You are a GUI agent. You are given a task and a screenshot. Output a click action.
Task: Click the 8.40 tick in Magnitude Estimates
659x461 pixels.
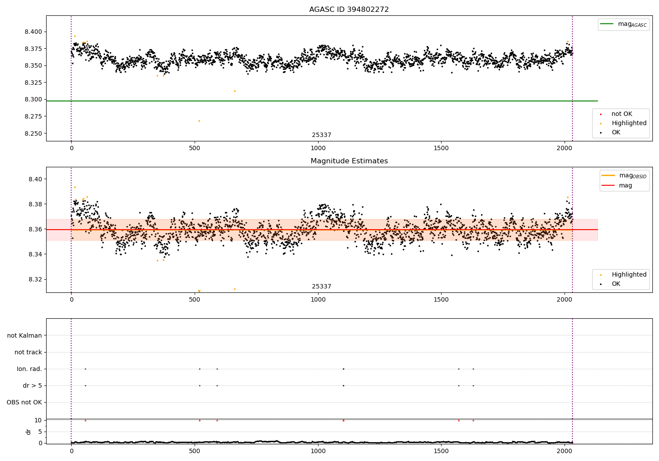(35, 180)
